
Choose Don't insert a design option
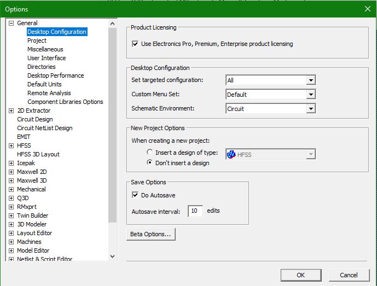coord(150,163)
